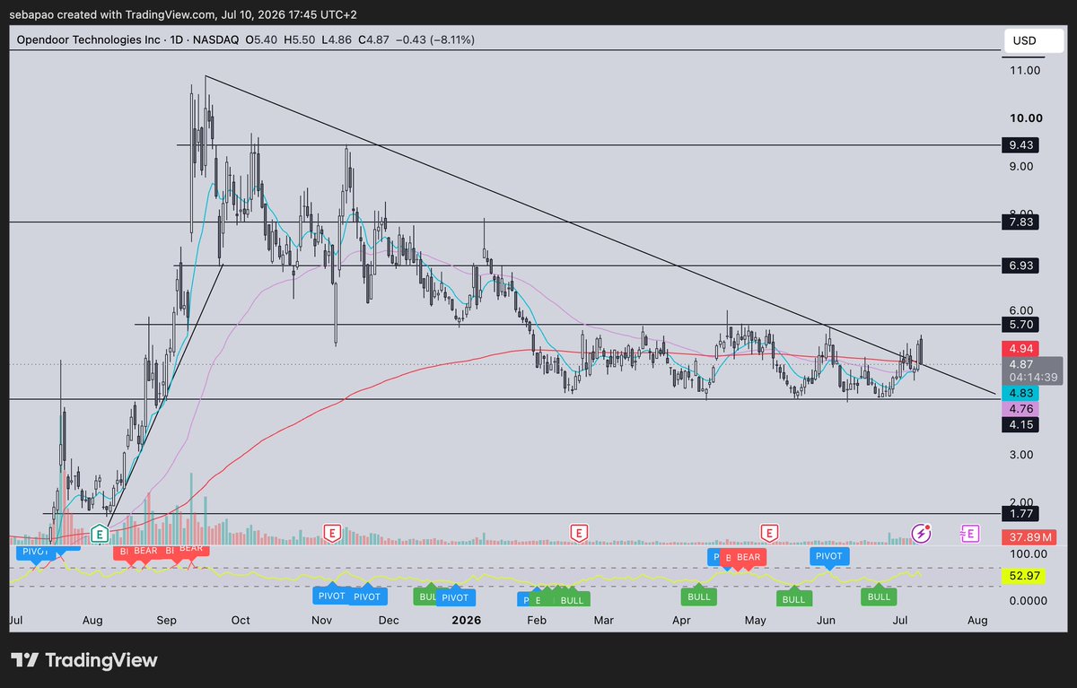Click the sebapao created with TradingView.com caption
The image size is (1077, 688).
pyautogui.click(x=113, y=13)
